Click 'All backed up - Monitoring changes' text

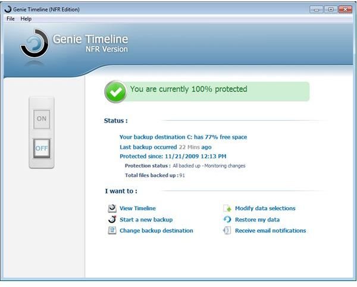click(209, 166)
